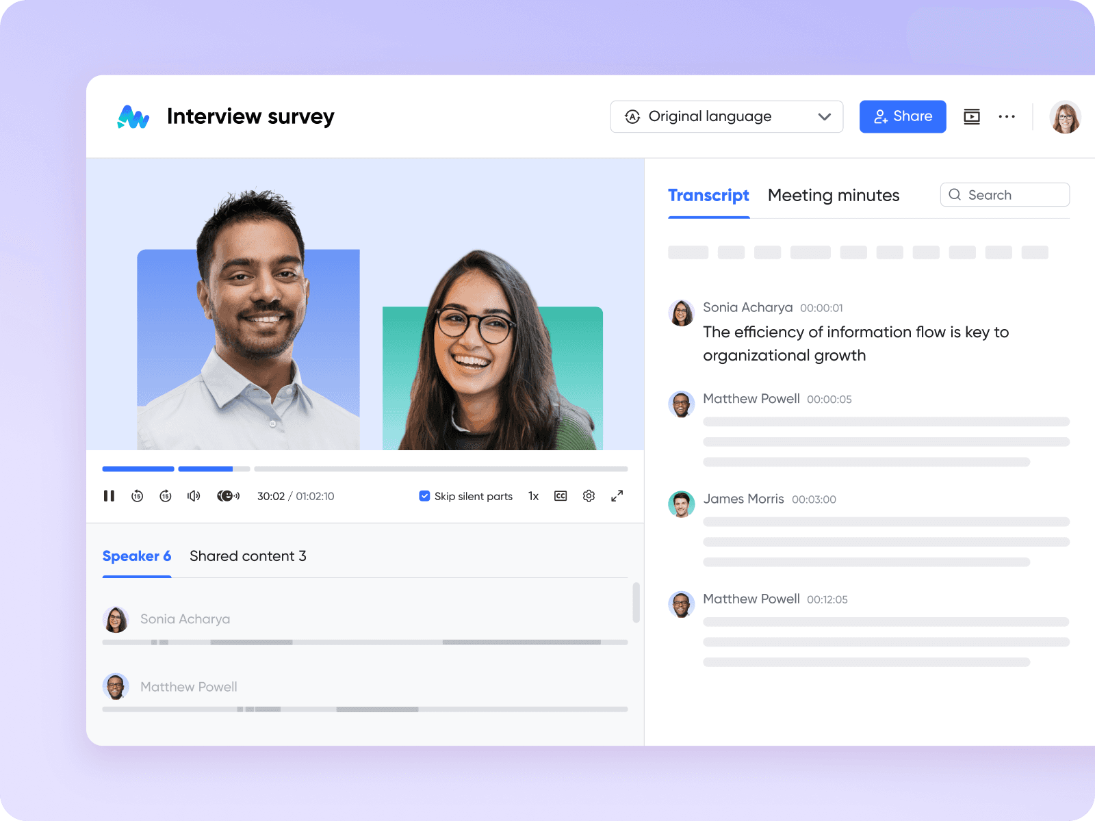Image resolution: width=1095 pixels, height=821 pixels.
Task: Open the user profile avatar in header
Action: tap(1065, 117)
